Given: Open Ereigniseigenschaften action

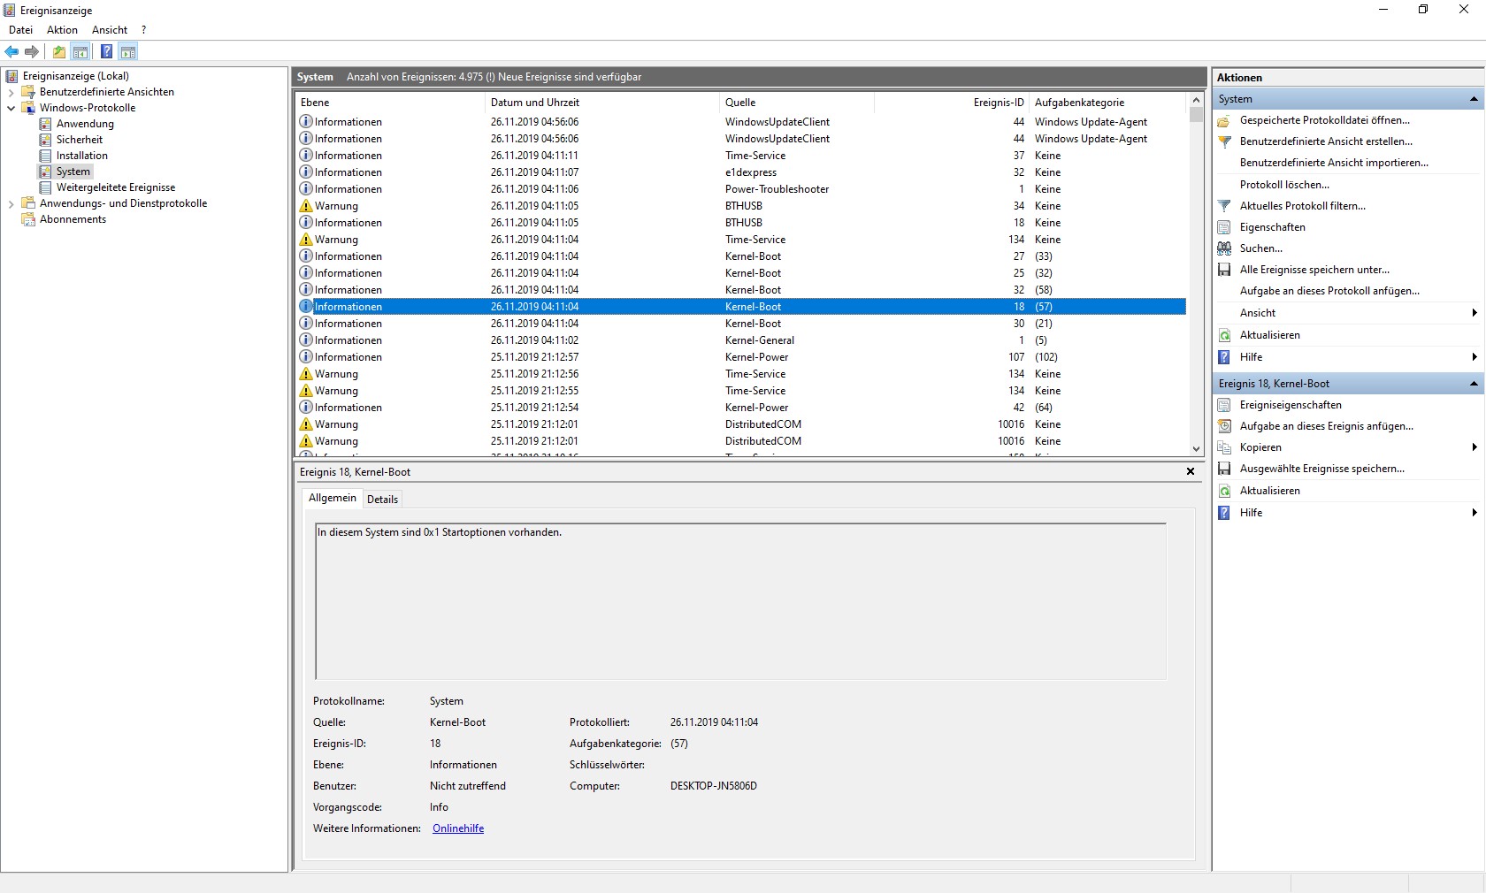Looking at the screenshot, I should (x=1291, y=405).
